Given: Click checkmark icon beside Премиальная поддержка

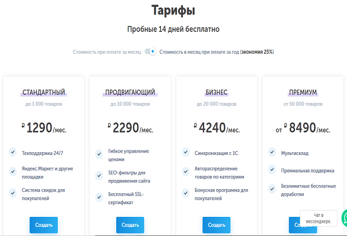Looking at the screenshot, I should pyautogui.click(x=272, y=170).
